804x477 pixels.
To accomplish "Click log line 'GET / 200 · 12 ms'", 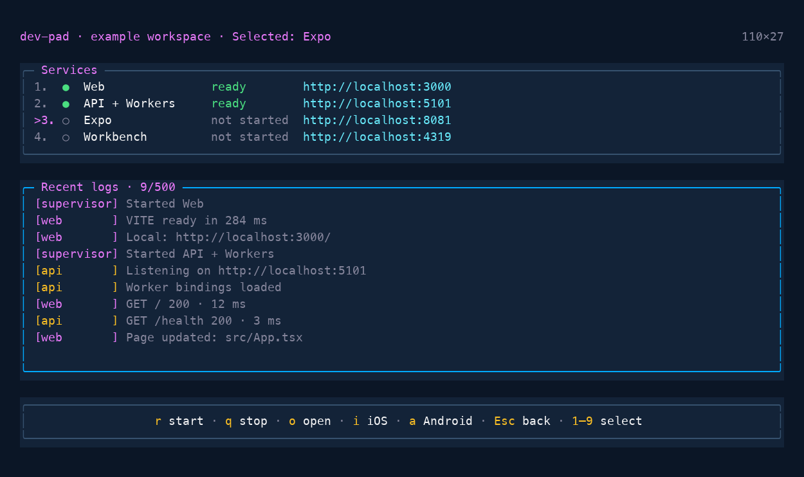I will (186, 304).
